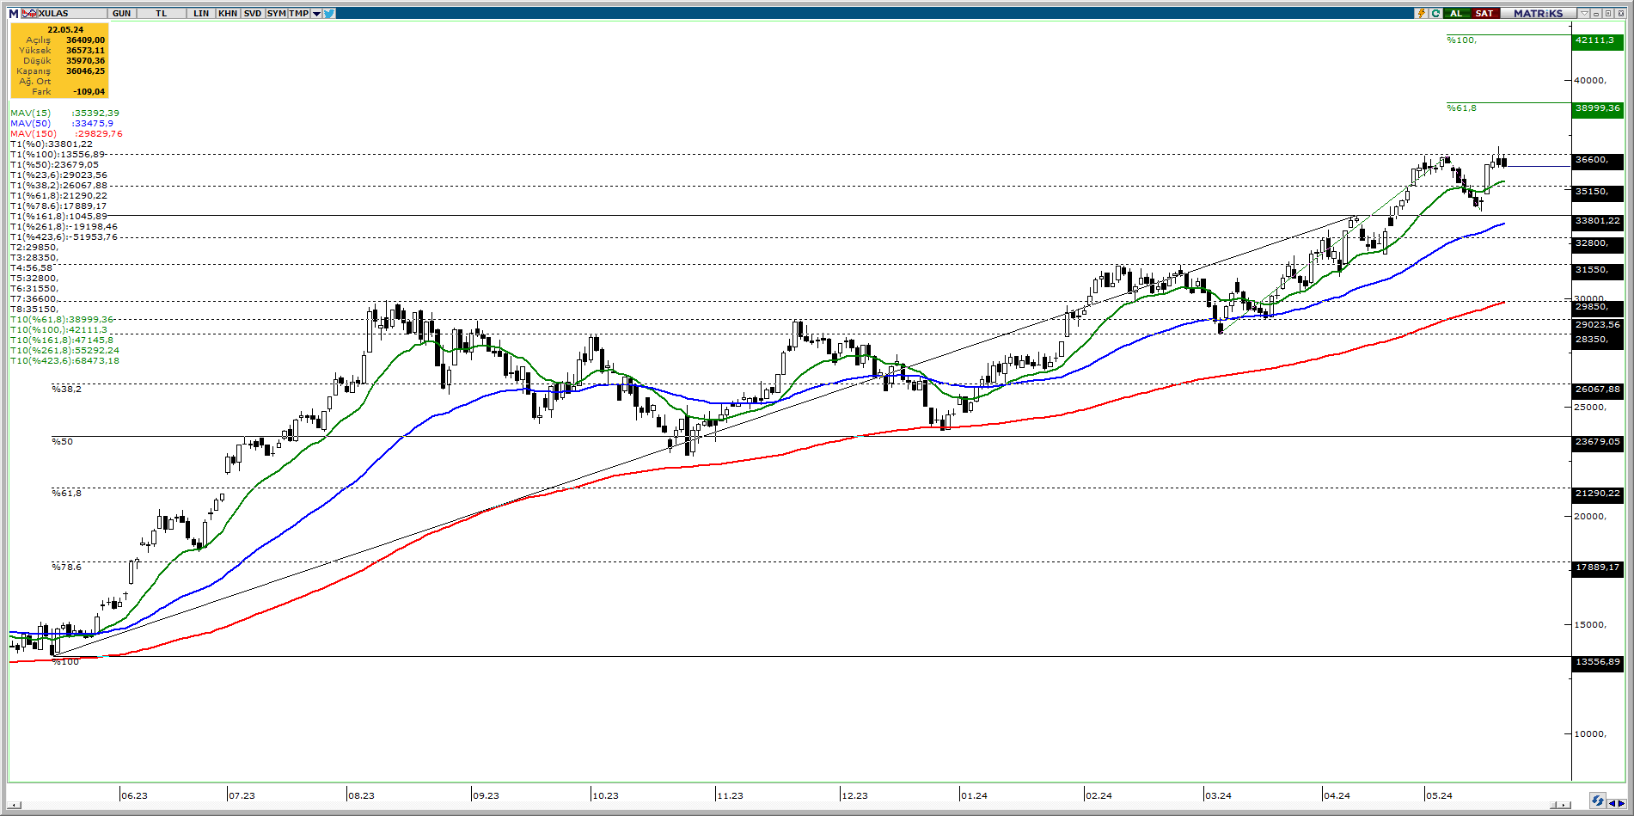Open the TMP template menu
The width and height of the screenshot is (1634, 816).
click(299, 14)
